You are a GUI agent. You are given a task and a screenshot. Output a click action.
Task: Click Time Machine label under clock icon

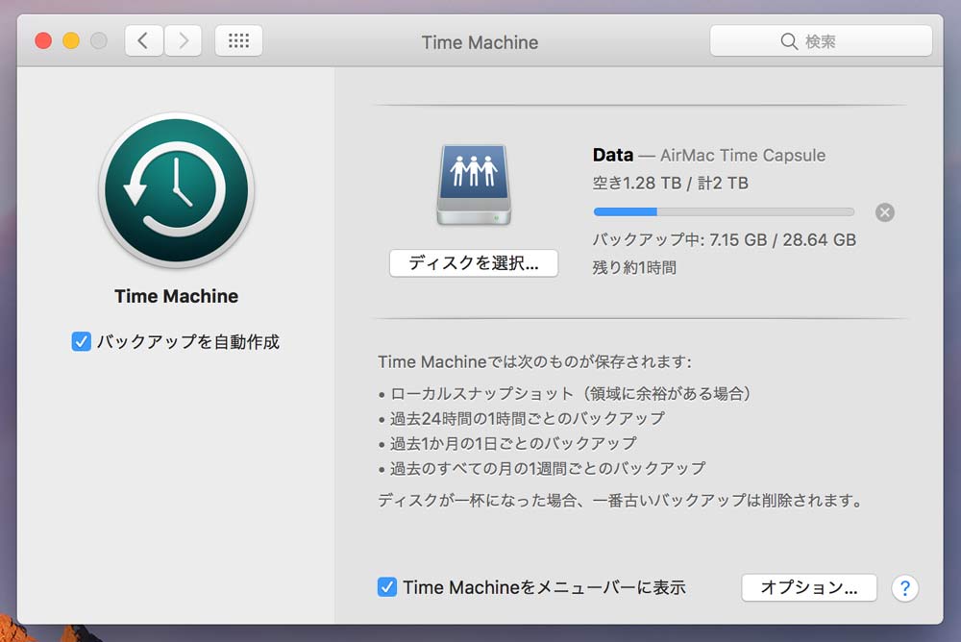(x=177, y=296)
